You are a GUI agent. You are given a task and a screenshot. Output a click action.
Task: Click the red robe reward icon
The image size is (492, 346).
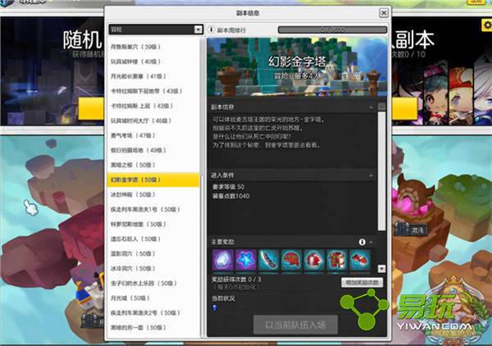click(314, 259)
